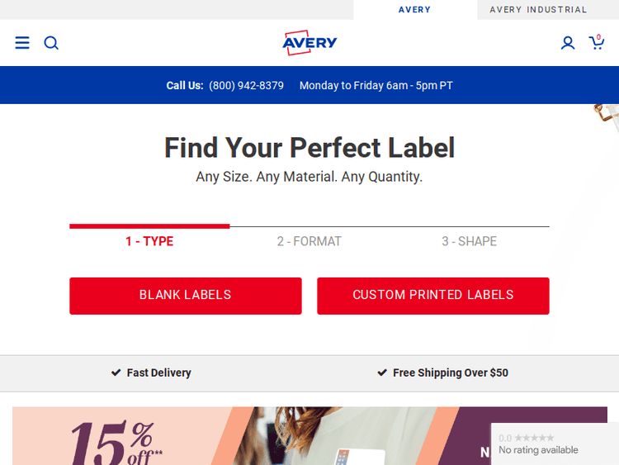Switch to the Avery Industrial tab

(x=538, y=10)
